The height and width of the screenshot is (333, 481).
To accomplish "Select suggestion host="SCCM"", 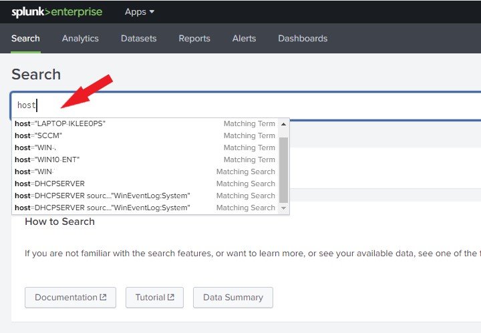I will click(146, 135).
